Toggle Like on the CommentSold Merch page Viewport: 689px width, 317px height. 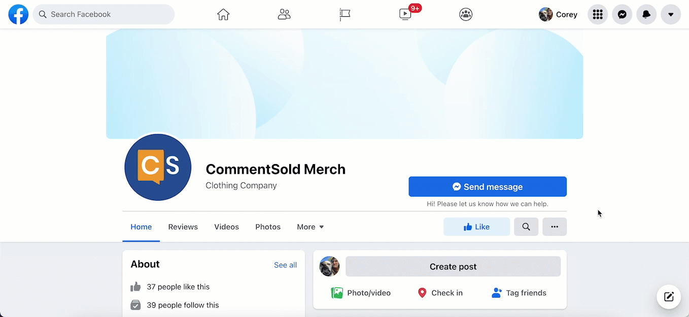476,227
